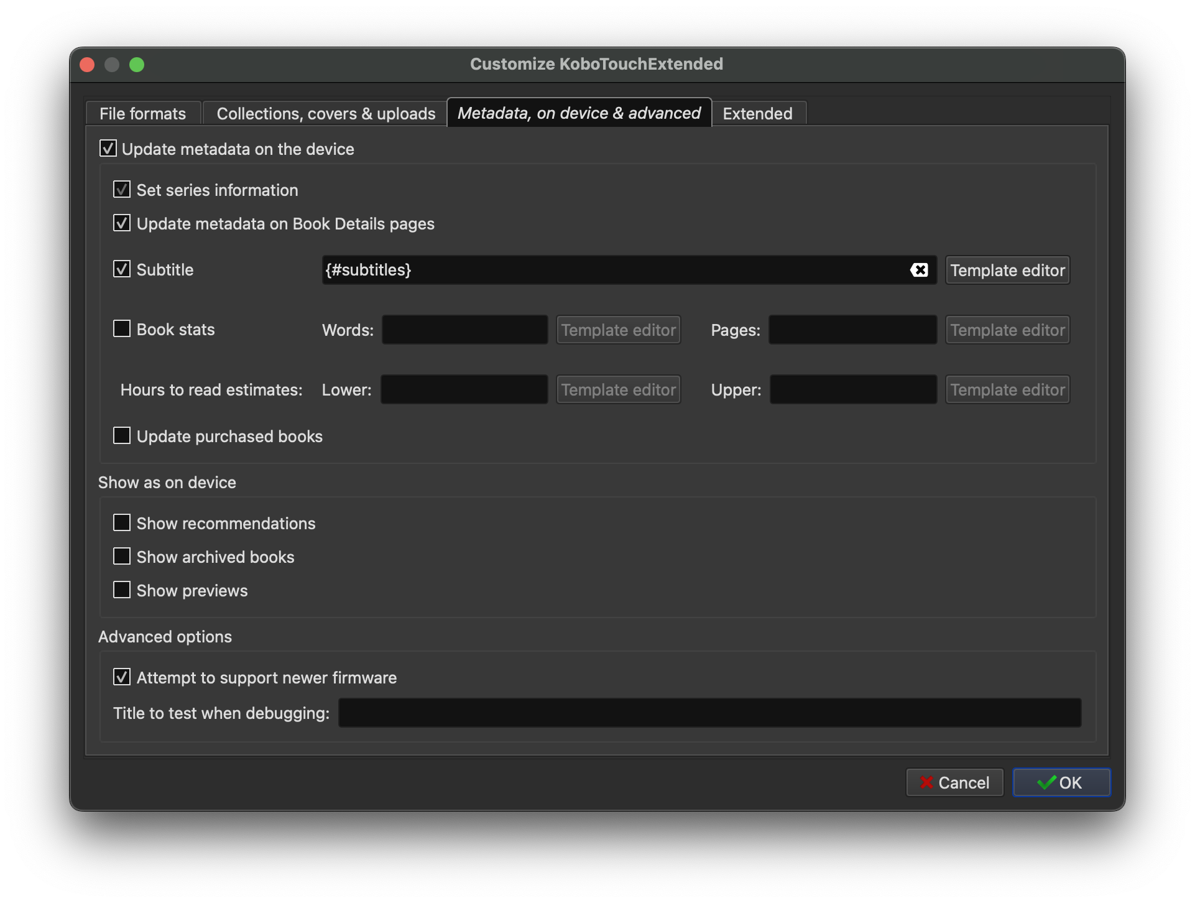Image resolution: width=1195 pixels, height=903 pixels.
Task: Click the red close window button
Action: tap(88, 65)
